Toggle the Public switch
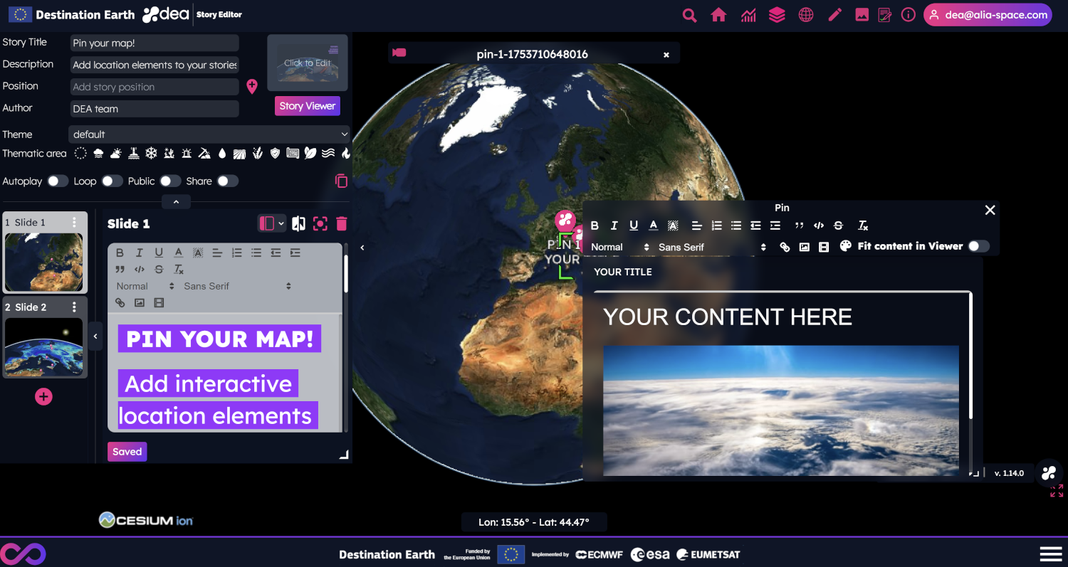This screenshot has width=1068, height=567. [x=170, y=181]
